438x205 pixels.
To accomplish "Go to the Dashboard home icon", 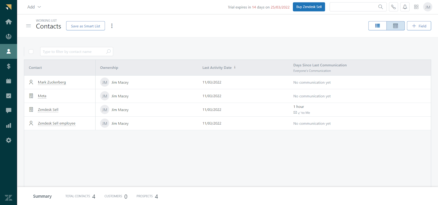I will tap(8, 22).
